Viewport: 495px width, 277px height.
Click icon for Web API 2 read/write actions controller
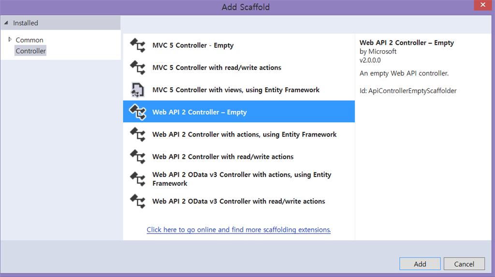(x=138, y=156)
